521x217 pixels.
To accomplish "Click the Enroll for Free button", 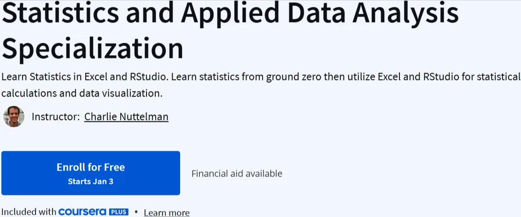I will coord(91,173).
